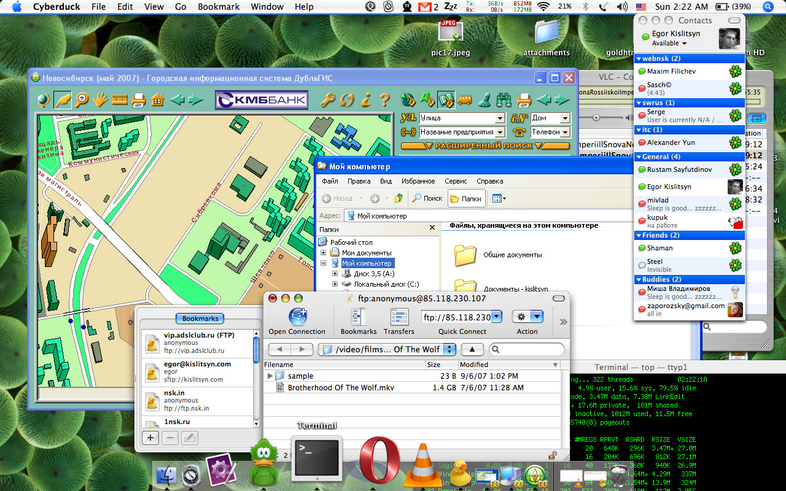This screenshot has width=786, height=491.
Task: Select the vip.adslclub.ru (FTP) bookmark
Action: click(x=197, y=343)
